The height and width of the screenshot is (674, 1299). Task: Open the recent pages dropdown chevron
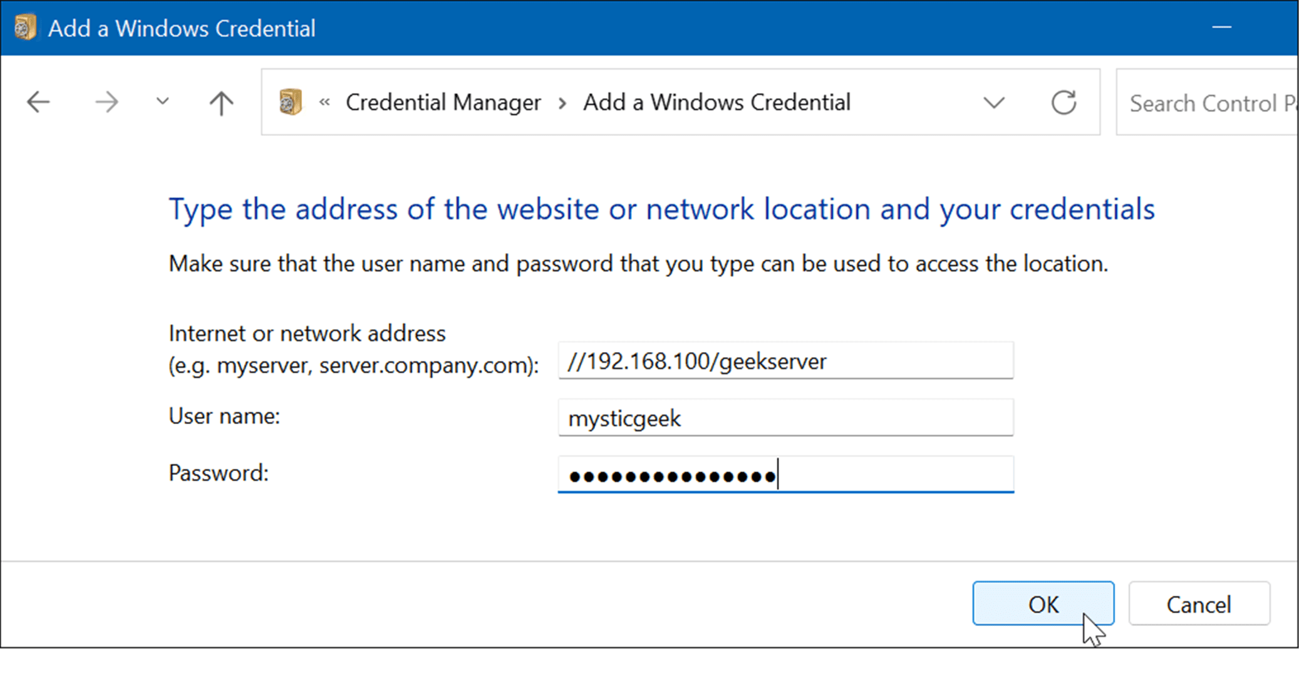point(161,101)
